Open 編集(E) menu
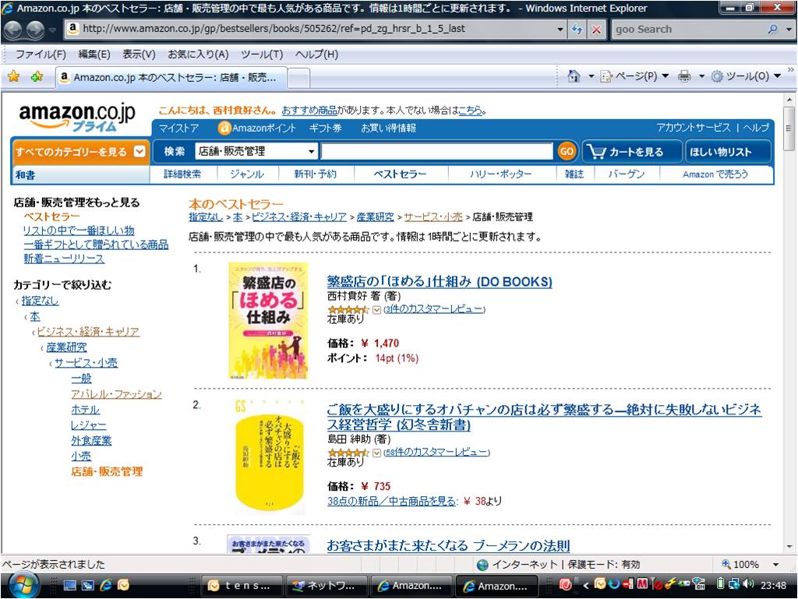 [94, 54]
